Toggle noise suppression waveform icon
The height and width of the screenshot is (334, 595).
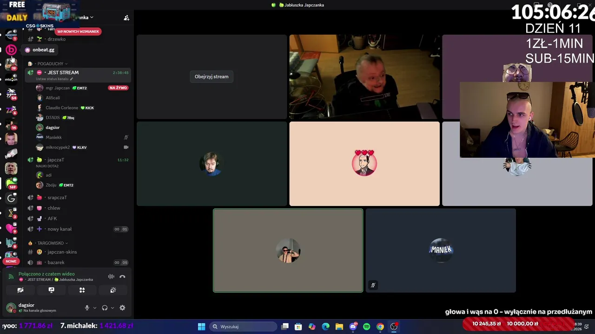click(111, 276)
